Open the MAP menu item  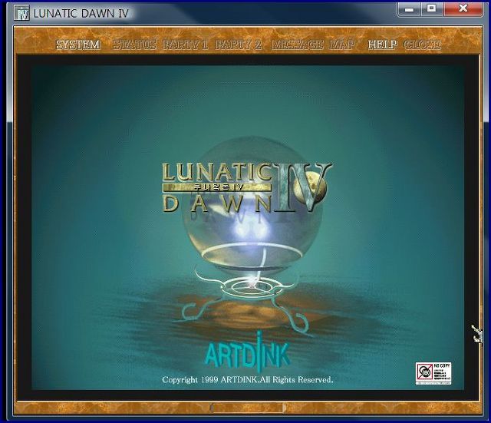tap(342, 45)
